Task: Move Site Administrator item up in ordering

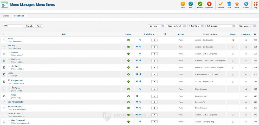Action: 137,102
